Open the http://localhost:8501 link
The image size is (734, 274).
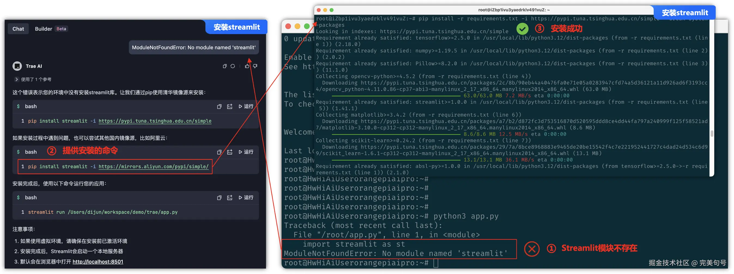click(x=98, y=261)
